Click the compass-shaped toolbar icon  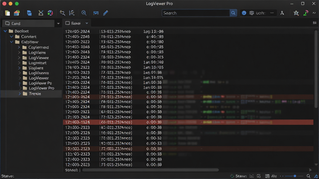point(282,13)
